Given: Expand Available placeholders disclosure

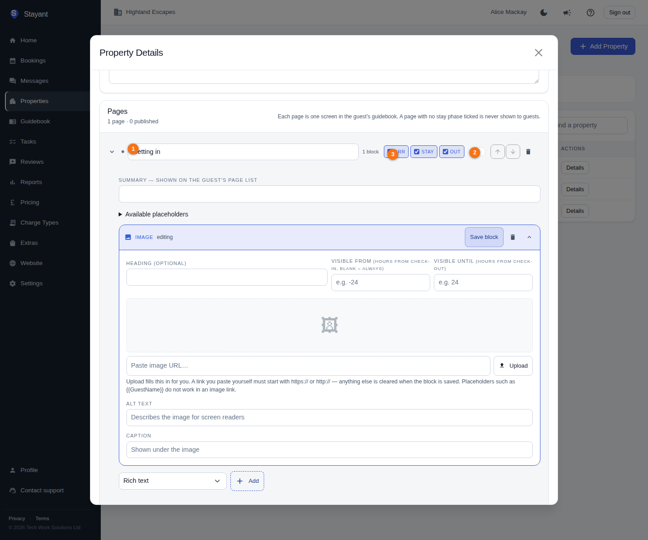Looking at the screenshot, I should [x=153, y=214].
